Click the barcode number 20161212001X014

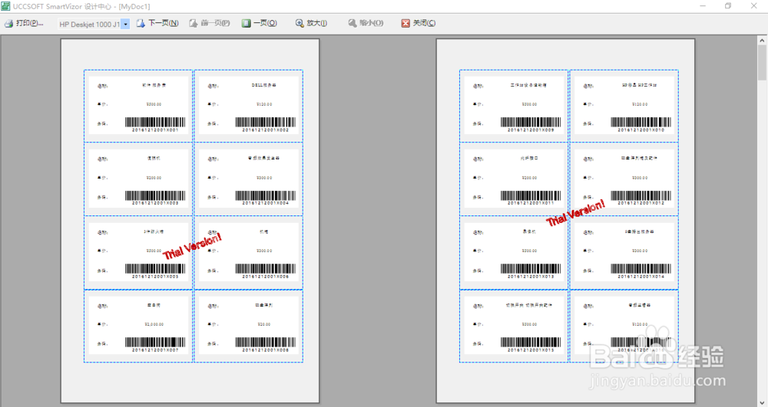pyautogui.click(x=641, y=277)
